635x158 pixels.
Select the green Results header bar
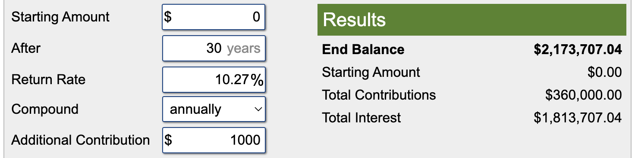pos(472,20)
